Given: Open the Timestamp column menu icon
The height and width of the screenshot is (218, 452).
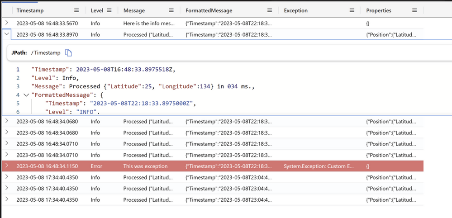Looking at the screenshot, I should coord(76,10).
